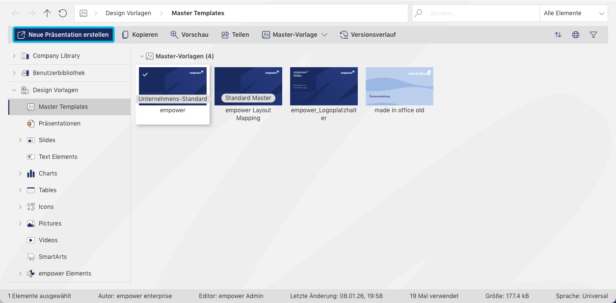Image resolution: width=616 pixels, height=303 pixels.
Task: Select the made in office old thumbnail
Action: point(400,86)
